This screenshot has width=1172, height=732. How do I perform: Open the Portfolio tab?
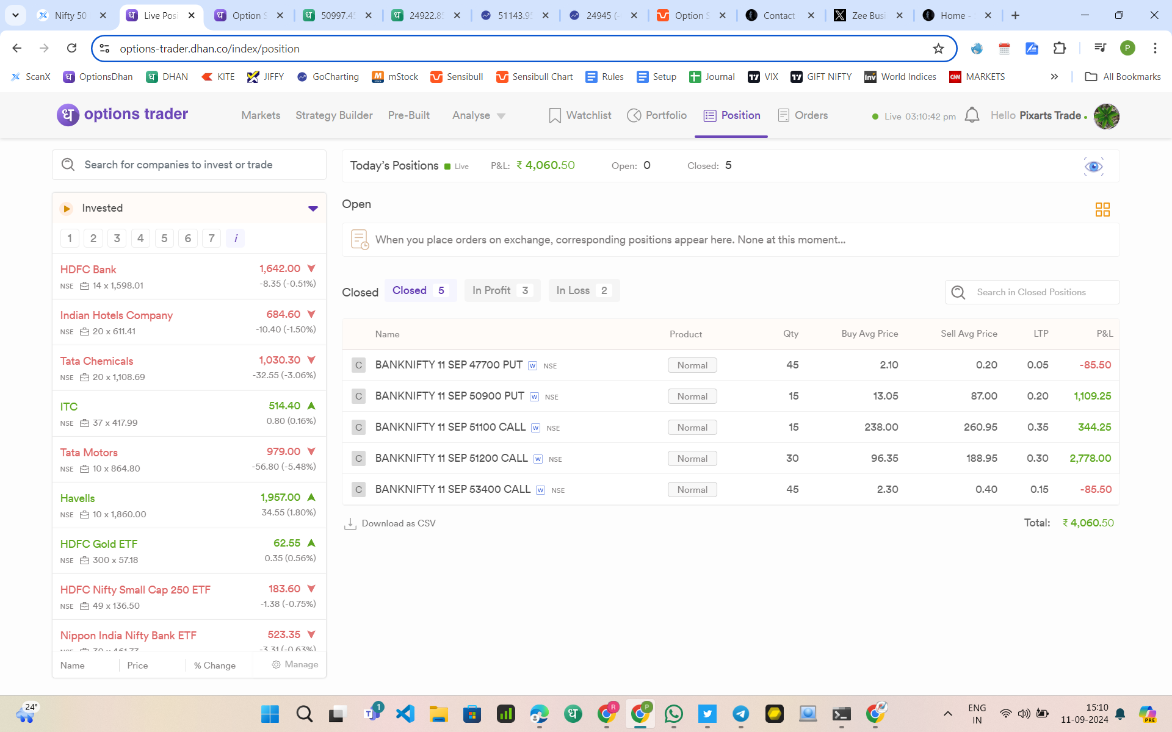click(657, 115)
